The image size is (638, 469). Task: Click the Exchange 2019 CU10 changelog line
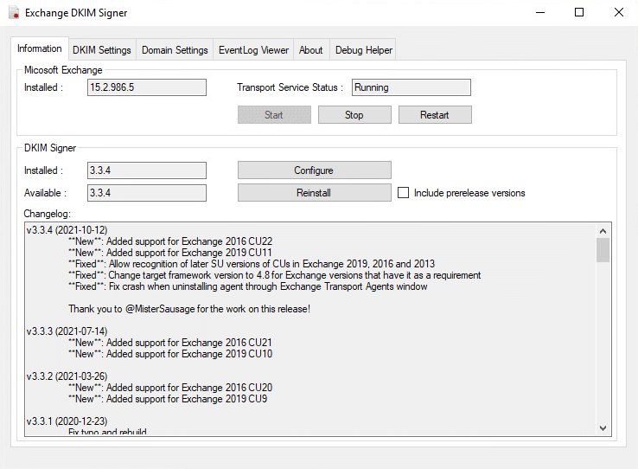click(x=170, y=354)
